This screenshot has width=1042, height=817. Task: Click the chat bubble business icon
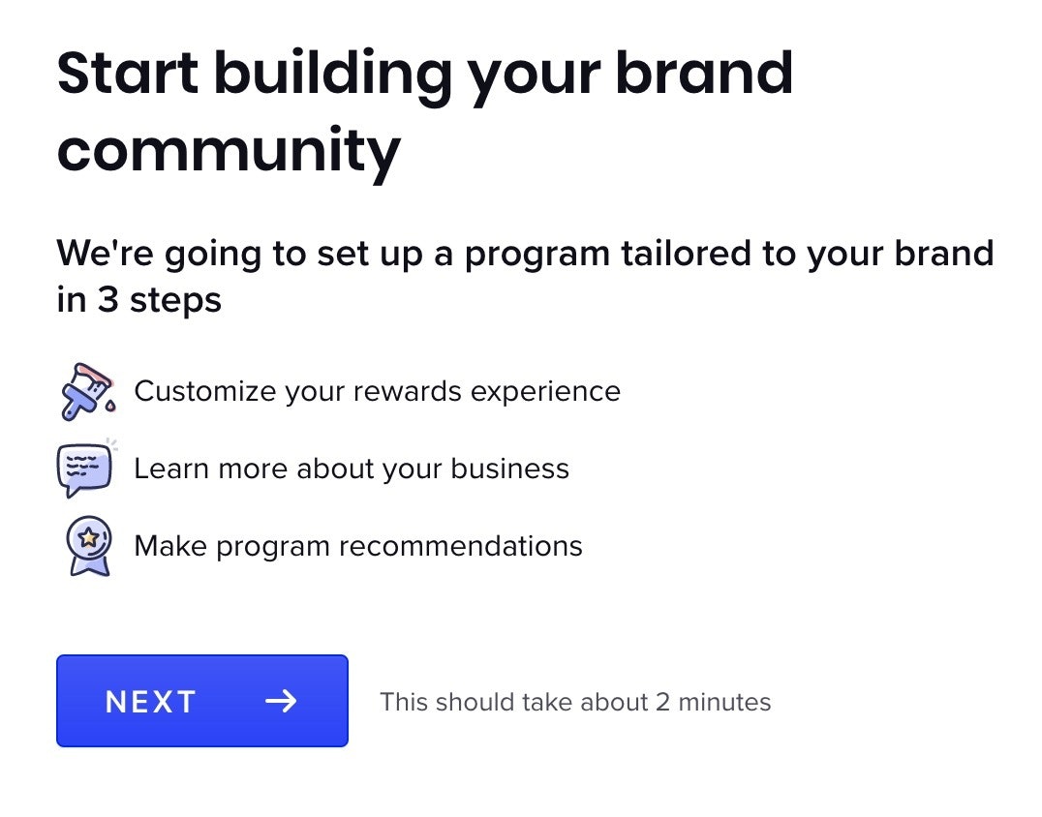pyautogui.click(x=85, y=469)
